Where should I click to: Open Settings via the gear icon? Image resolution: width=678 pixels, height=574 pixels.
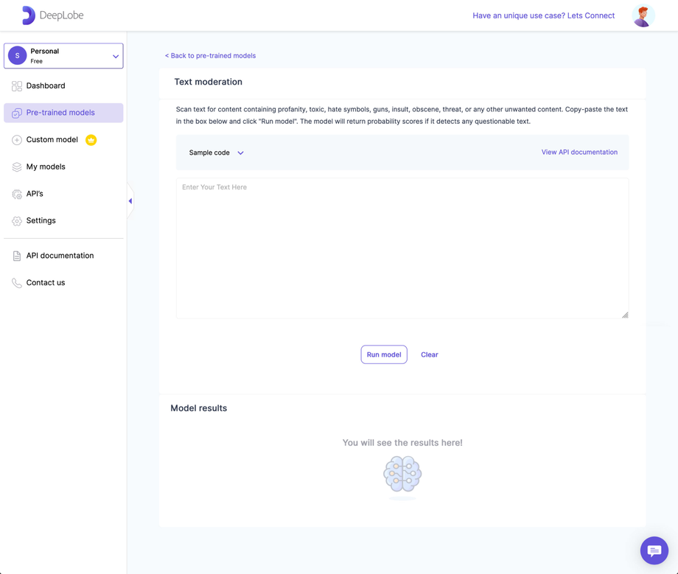(15, 220)
